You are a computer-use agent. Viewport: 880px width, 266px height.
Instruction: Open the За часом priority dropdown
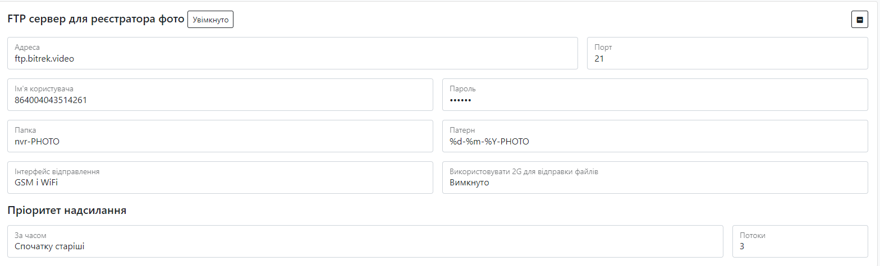(x=365, y=241)
